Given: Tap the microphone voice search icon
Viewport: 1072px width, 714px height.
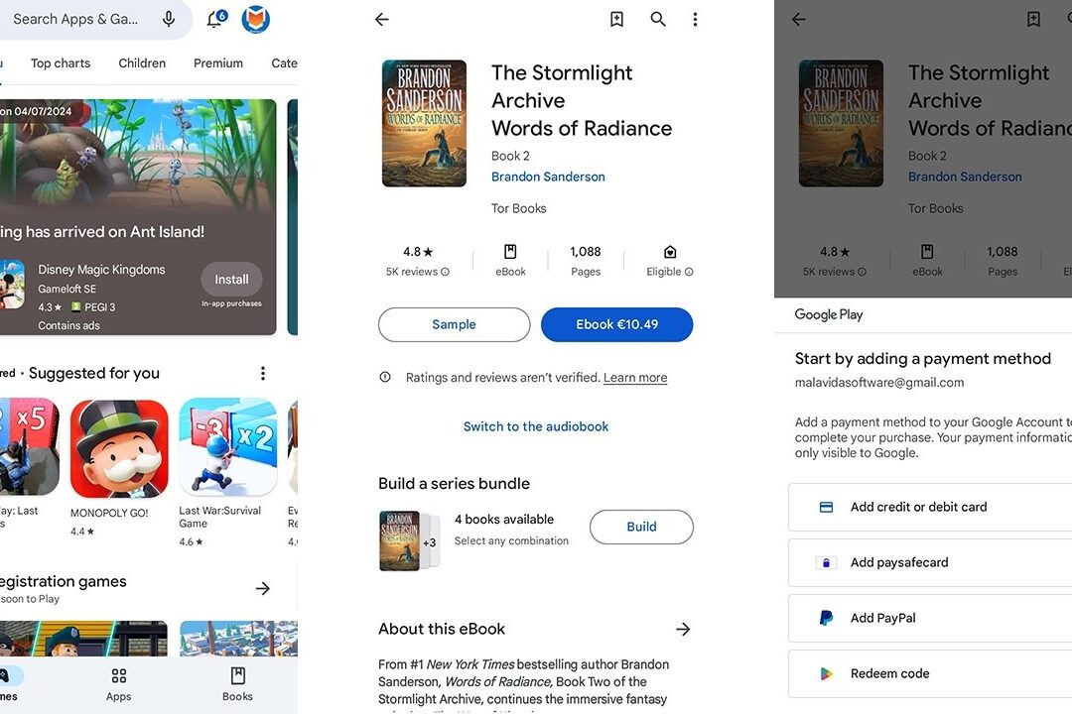Looking at the screenshot, I should 168,19.
